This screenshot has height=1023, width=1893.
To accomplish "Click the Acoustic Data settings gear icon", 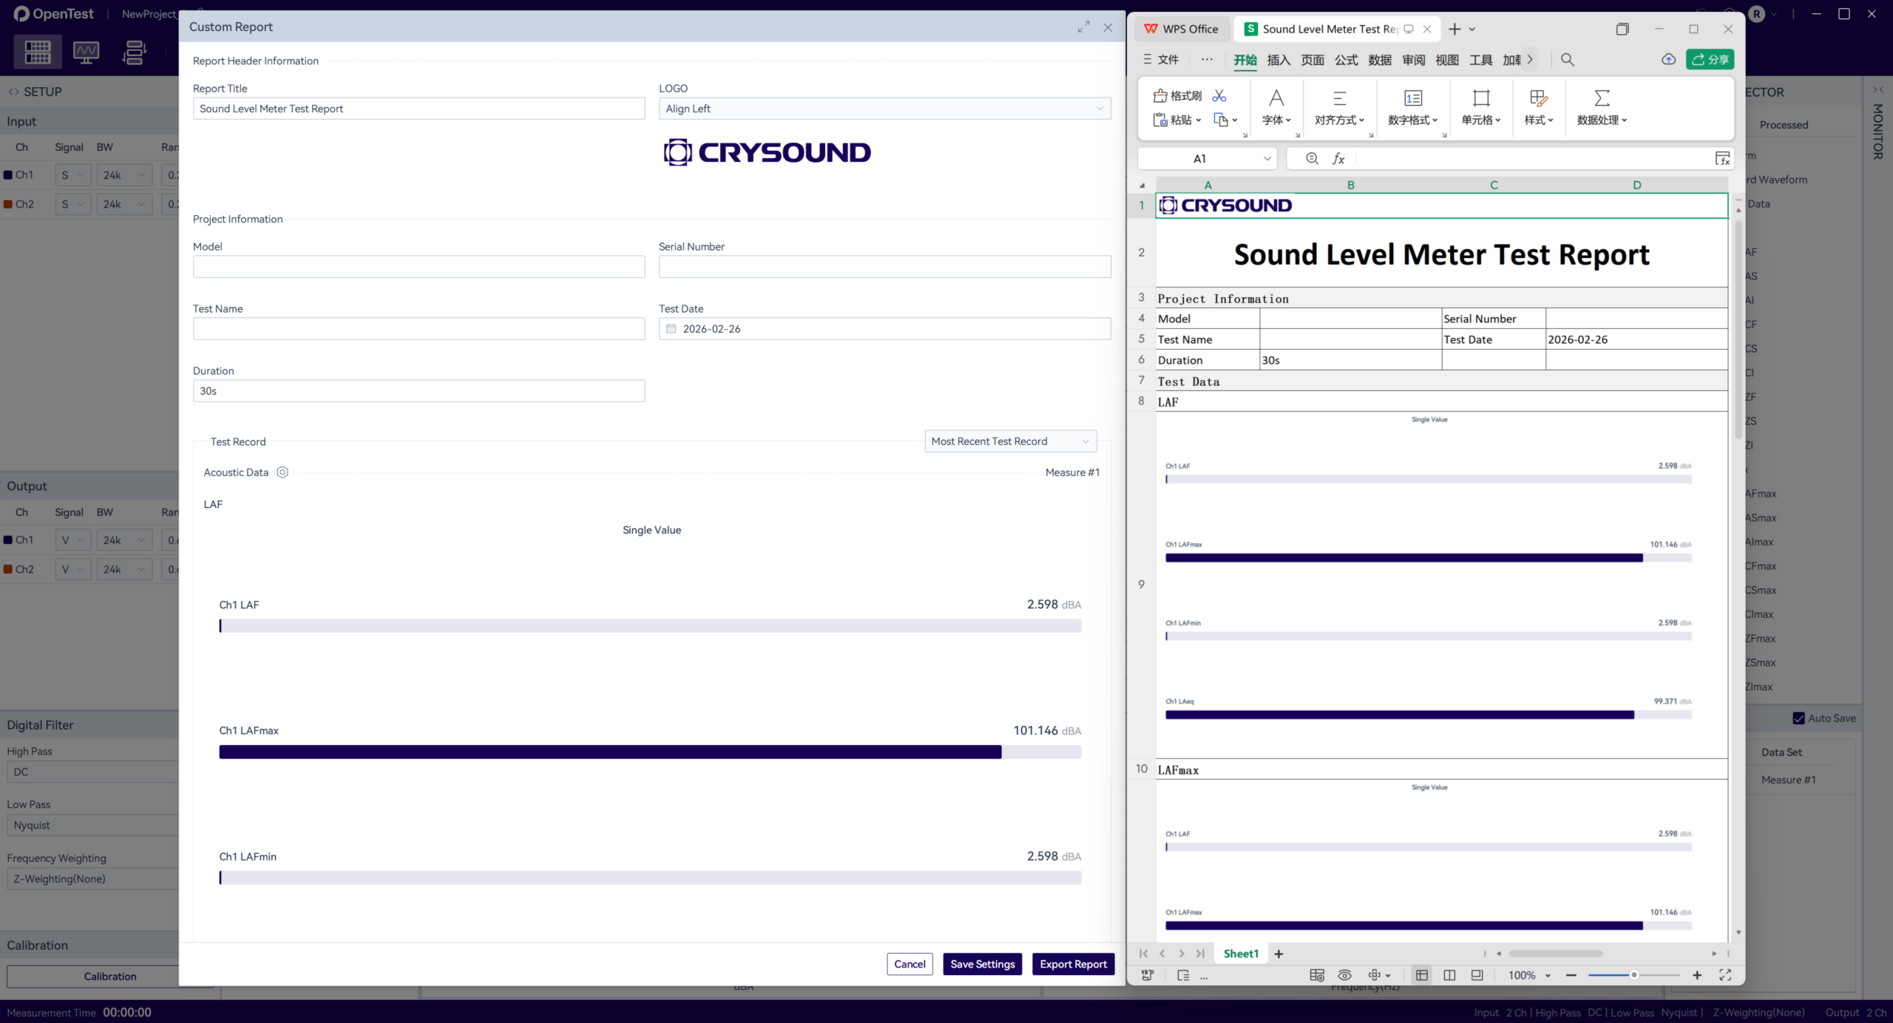I will [282, 472].
